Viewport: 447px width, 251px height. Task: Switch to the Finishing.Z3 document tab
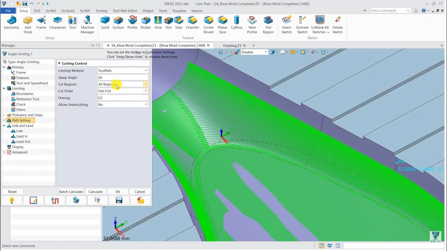click(x=232, y=46)
